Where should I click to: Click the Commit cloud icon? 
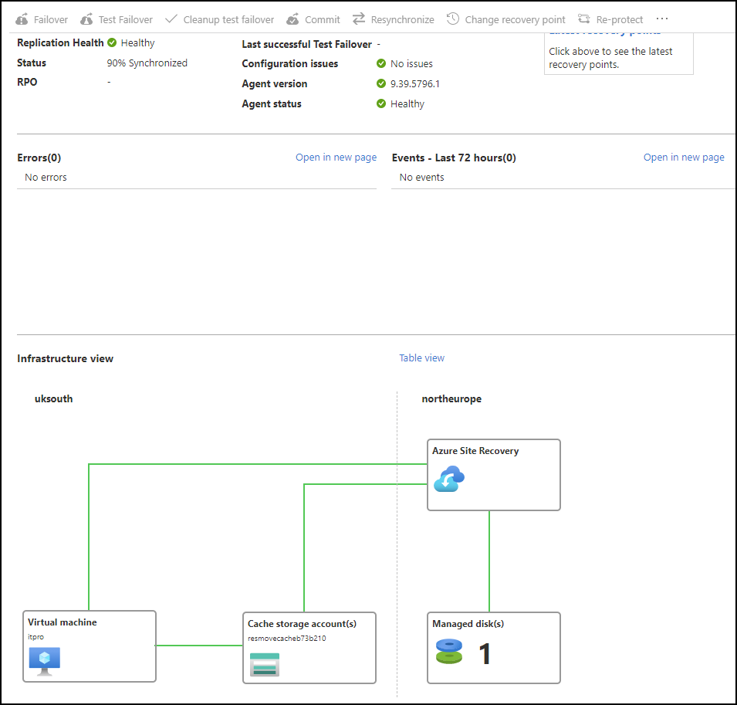coord(292,19)
